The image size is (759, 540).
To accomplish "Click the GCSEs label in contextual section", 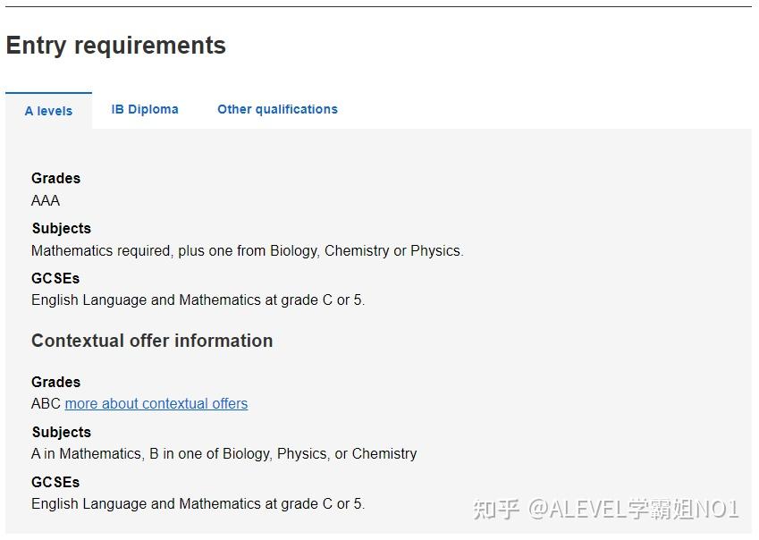I will point(55,482).
